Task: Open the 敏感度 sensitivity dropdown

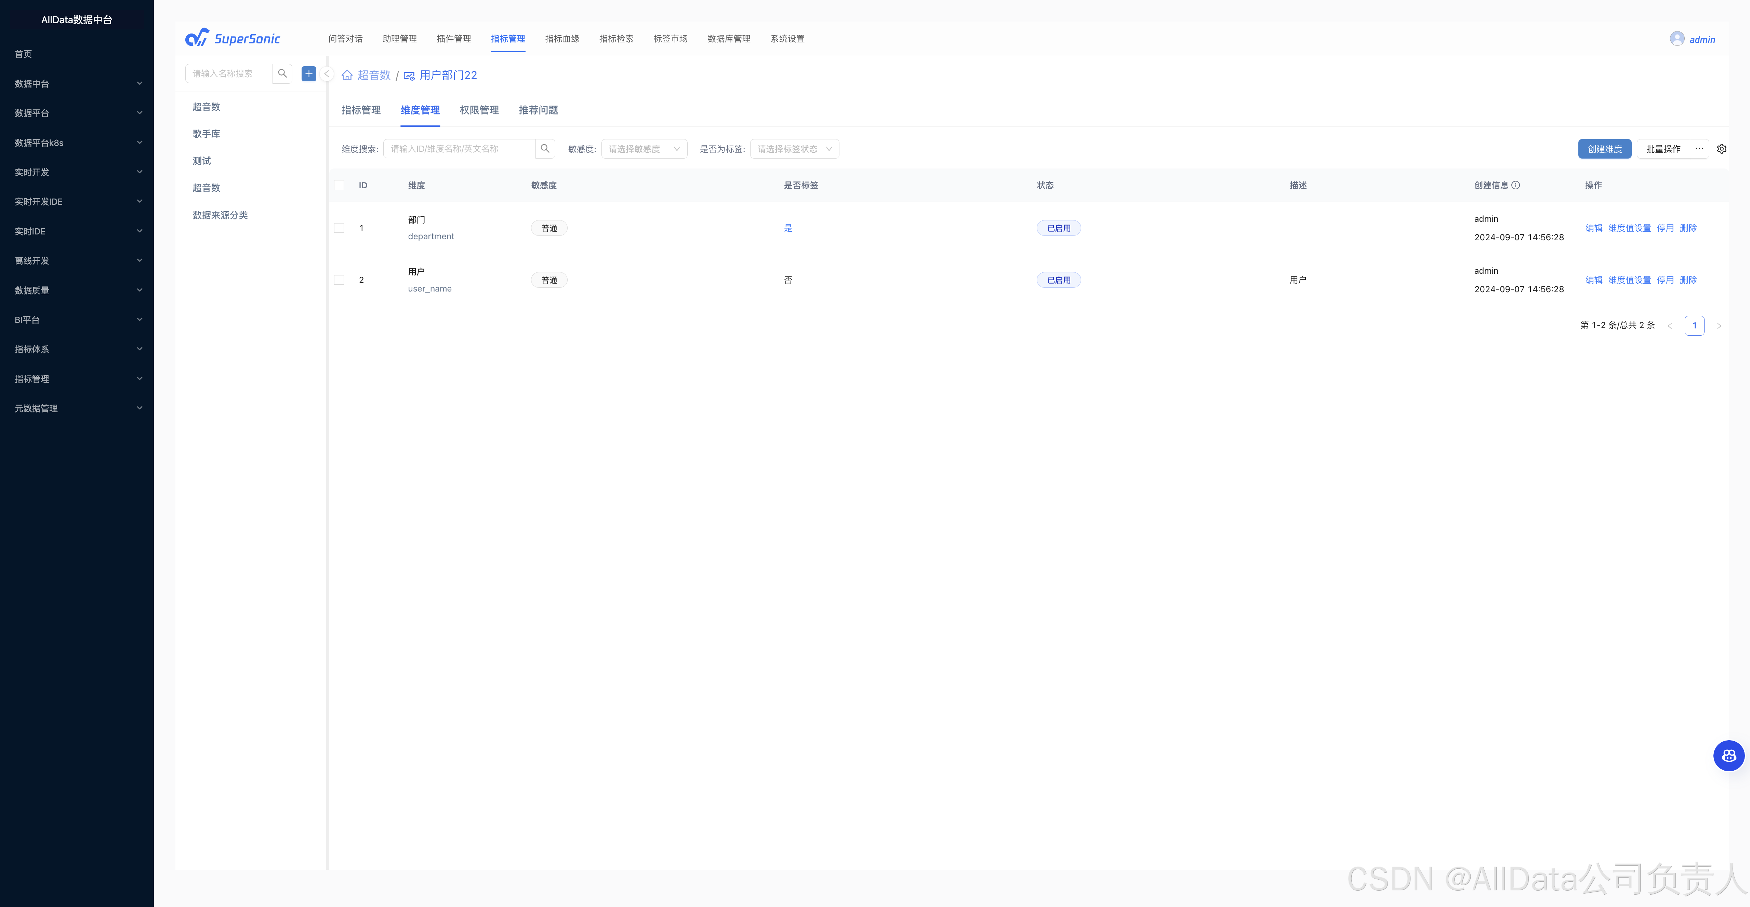Action: click(644, 149)
